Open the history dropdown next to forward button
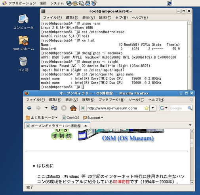The height and width of the screenshot is (195, 200). 46,108
